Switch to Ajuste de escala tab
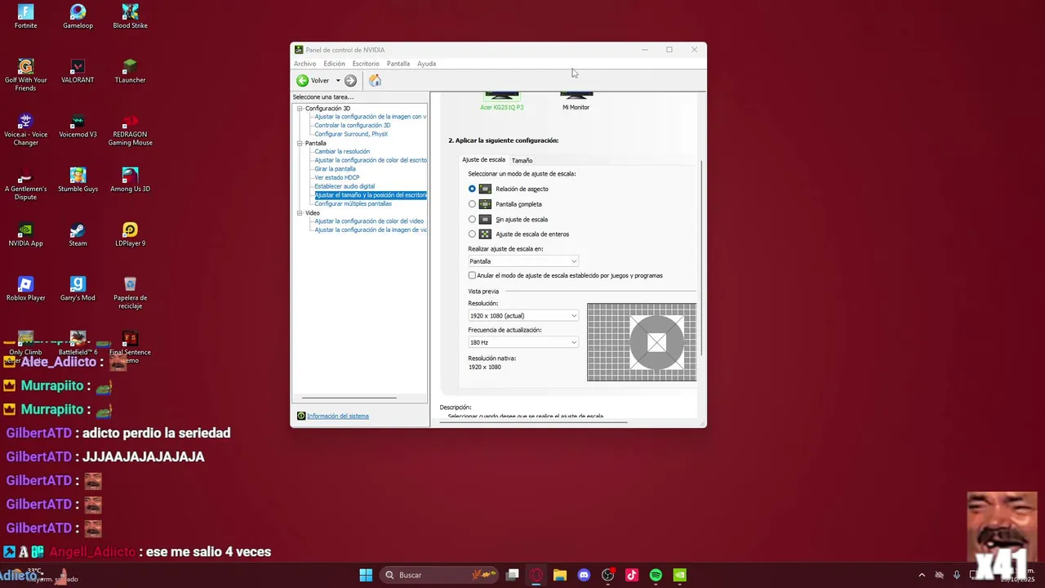Screen dimensions: 1045x588 pos(484,159)
